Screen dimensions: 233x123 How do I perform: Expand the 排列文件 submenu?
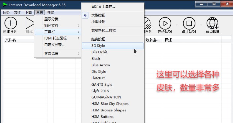point(58,25)
